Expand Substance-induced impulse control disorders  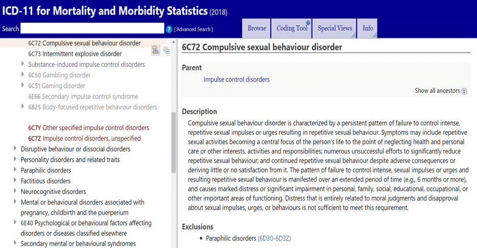coord(22,64)
